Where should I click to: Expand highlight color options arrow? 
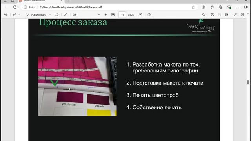(x=19, y=15)
